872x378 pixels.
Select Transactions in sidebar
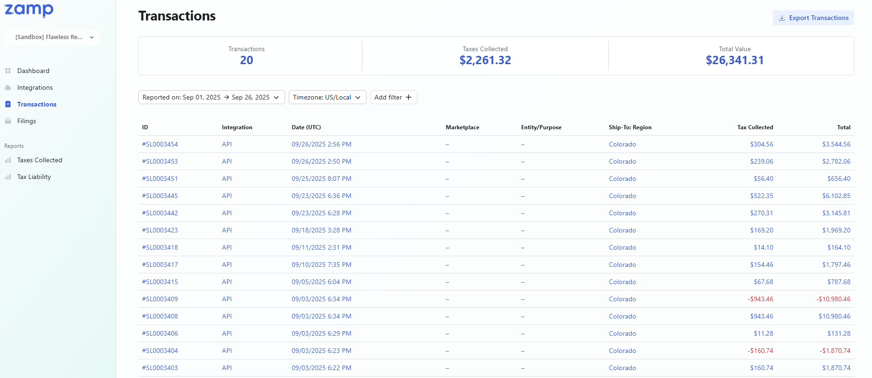(37, 104)
